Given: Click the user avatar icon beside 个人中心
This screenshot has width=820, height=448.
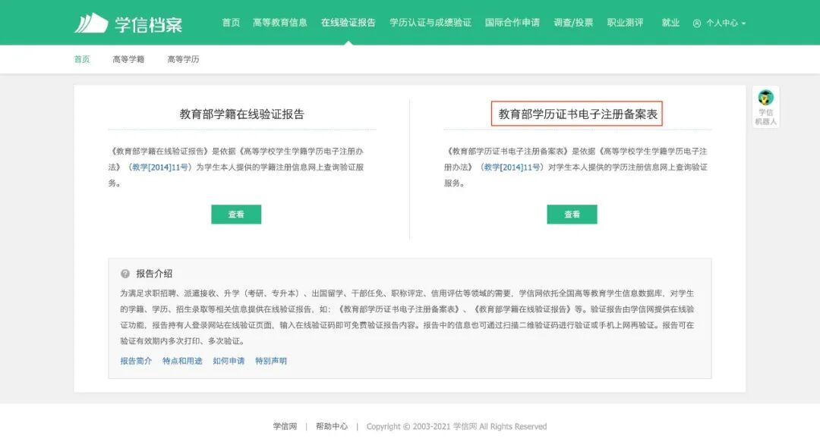Looking at the screenshot, I should click(x=696, y=23).
